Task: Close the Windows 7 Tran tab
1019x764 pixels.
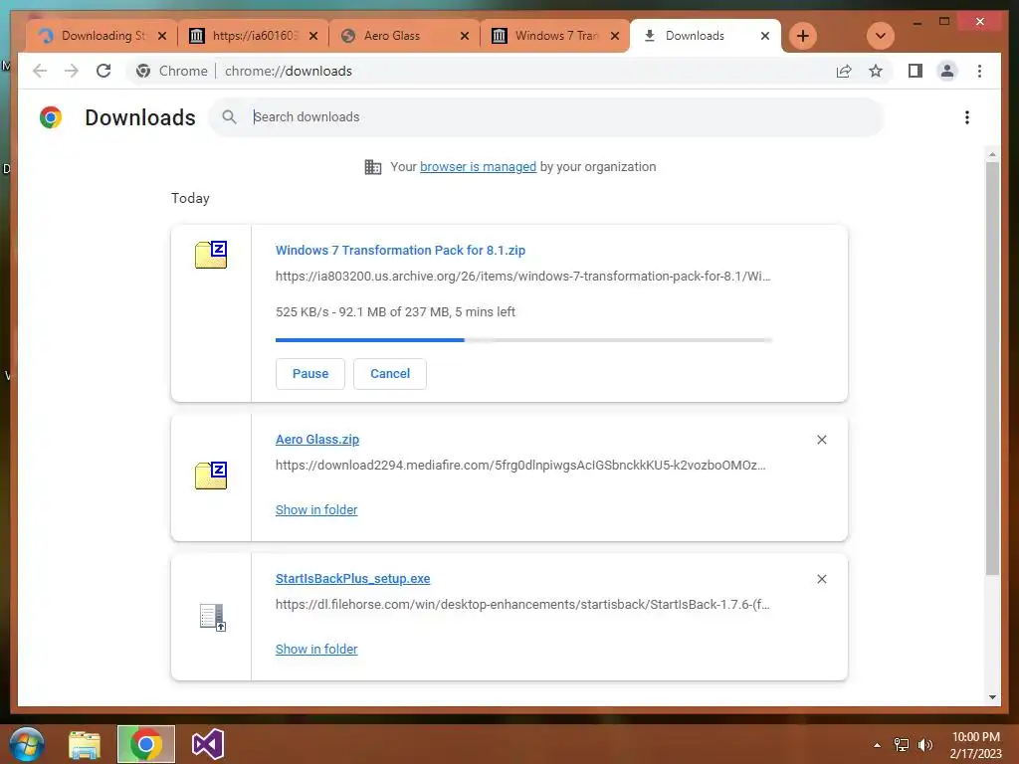Action: point(615,36)
